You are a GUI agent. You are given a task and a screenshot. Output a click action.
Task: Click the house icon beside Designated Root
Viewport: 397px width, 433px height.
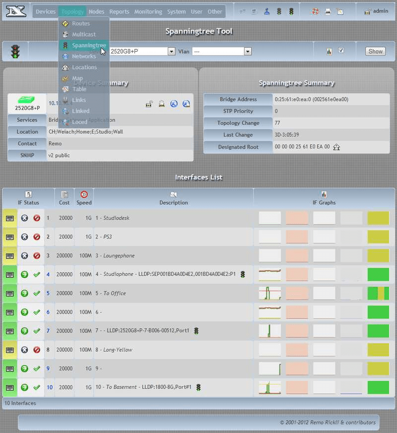point(336,147)
